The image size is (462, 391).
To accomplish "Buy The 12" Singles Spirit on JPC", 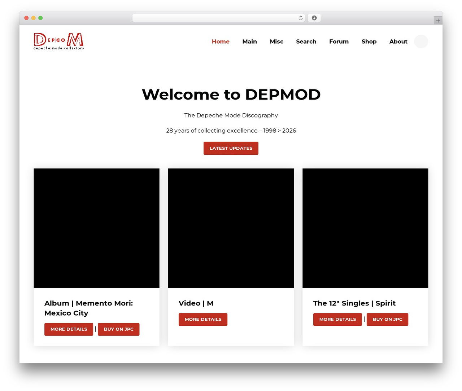I will (387, 320).
